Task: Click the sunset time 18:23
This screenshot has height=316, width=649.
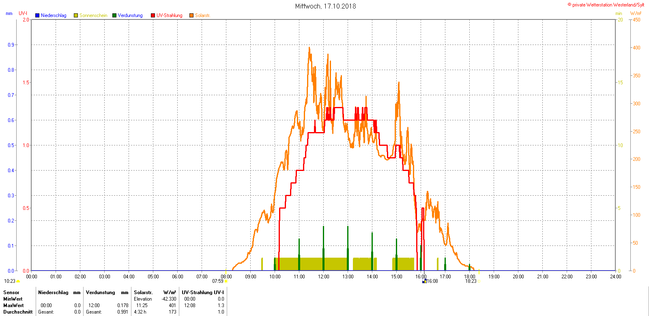Action: [x=471, y=281]
